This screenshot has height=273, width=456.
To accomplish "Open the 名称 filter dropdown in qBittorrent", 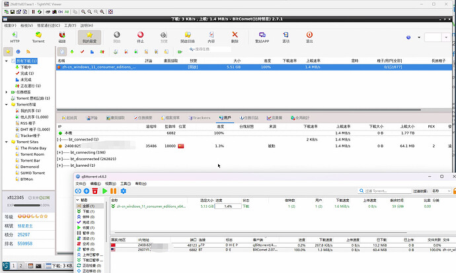I will pyautogui.click(x=441, y=191).
